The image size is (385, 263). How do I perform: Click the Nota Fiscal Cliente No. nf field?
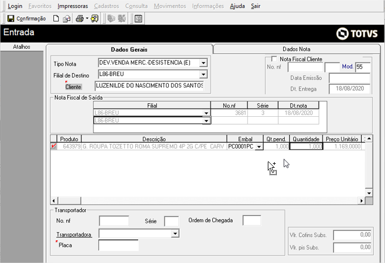[x=305, y=67]
